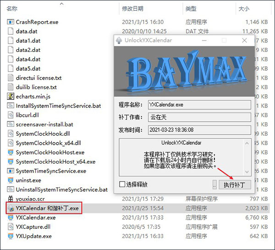
Task: Click the 应用程序扩展 type cell
Action: click(202, 227)
